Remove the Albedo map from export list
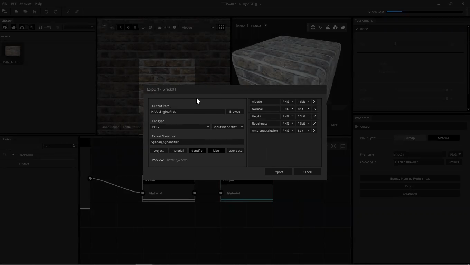 click(x=314, y=102)
